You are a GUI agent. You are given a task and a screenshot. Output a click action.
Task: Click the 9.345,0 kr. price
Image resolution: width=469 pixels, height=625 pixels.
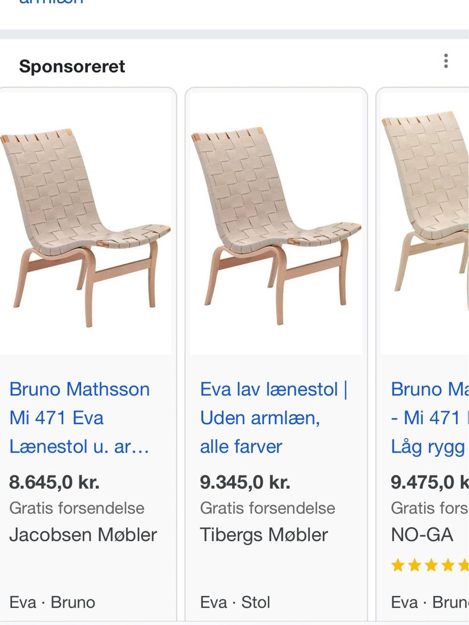[x=245, y=482]
